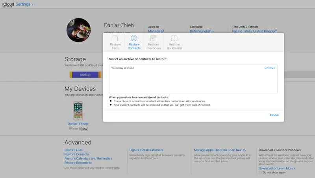The image size is (315, 178).
Task: Click Sign Out of All Browsers
Action: (146, 150)
